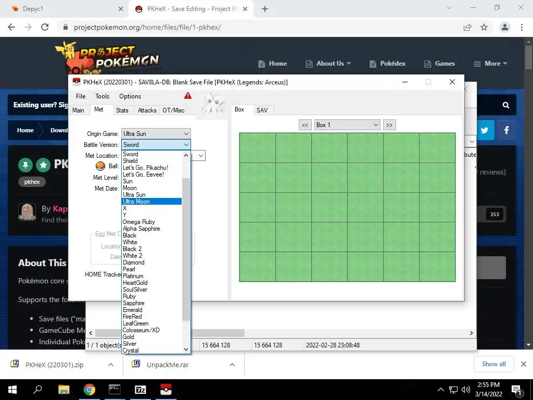Switch to the Attacks tab
Viewport: 533px width, 400px height.
(x=147, y=110)
